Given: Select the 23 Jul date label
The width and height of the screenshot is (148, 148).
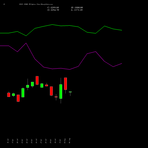Looking at the screenshot, I should click(32, 141).
